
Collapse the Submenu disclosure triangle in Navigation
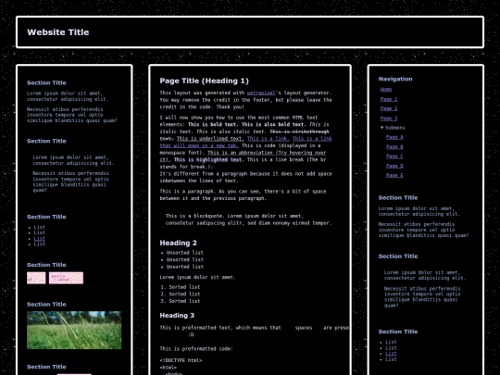(x=382, y=128)
